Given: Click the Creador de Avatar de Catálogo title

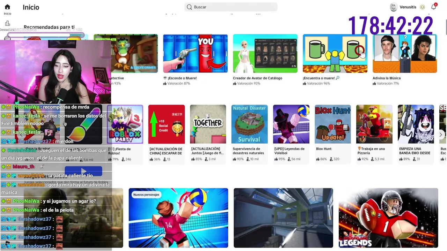Looking at the screenshot, I should (257, 78).
